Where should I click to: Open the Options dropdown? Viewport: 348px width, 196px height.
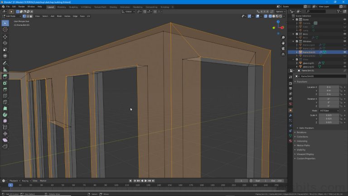click(280, 11)
